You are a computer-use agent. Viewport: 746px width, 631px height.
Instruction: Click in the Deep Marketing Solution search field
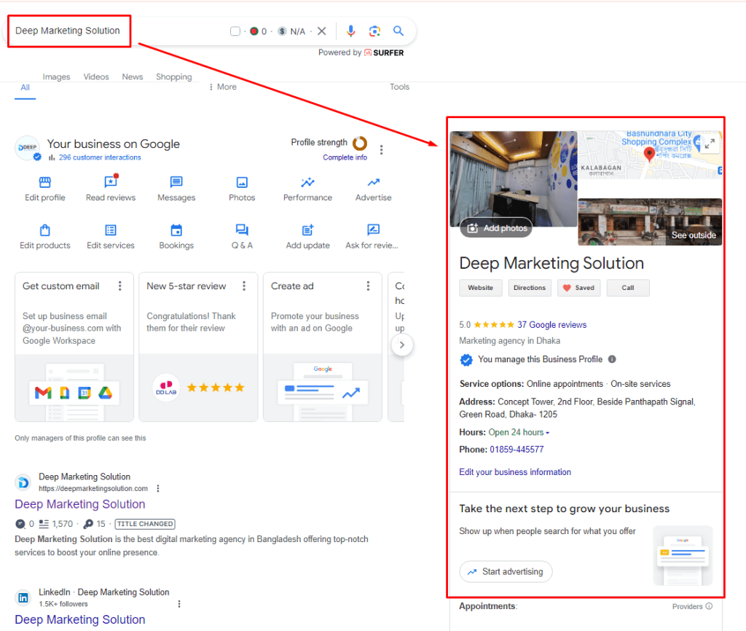coord(69,31)
